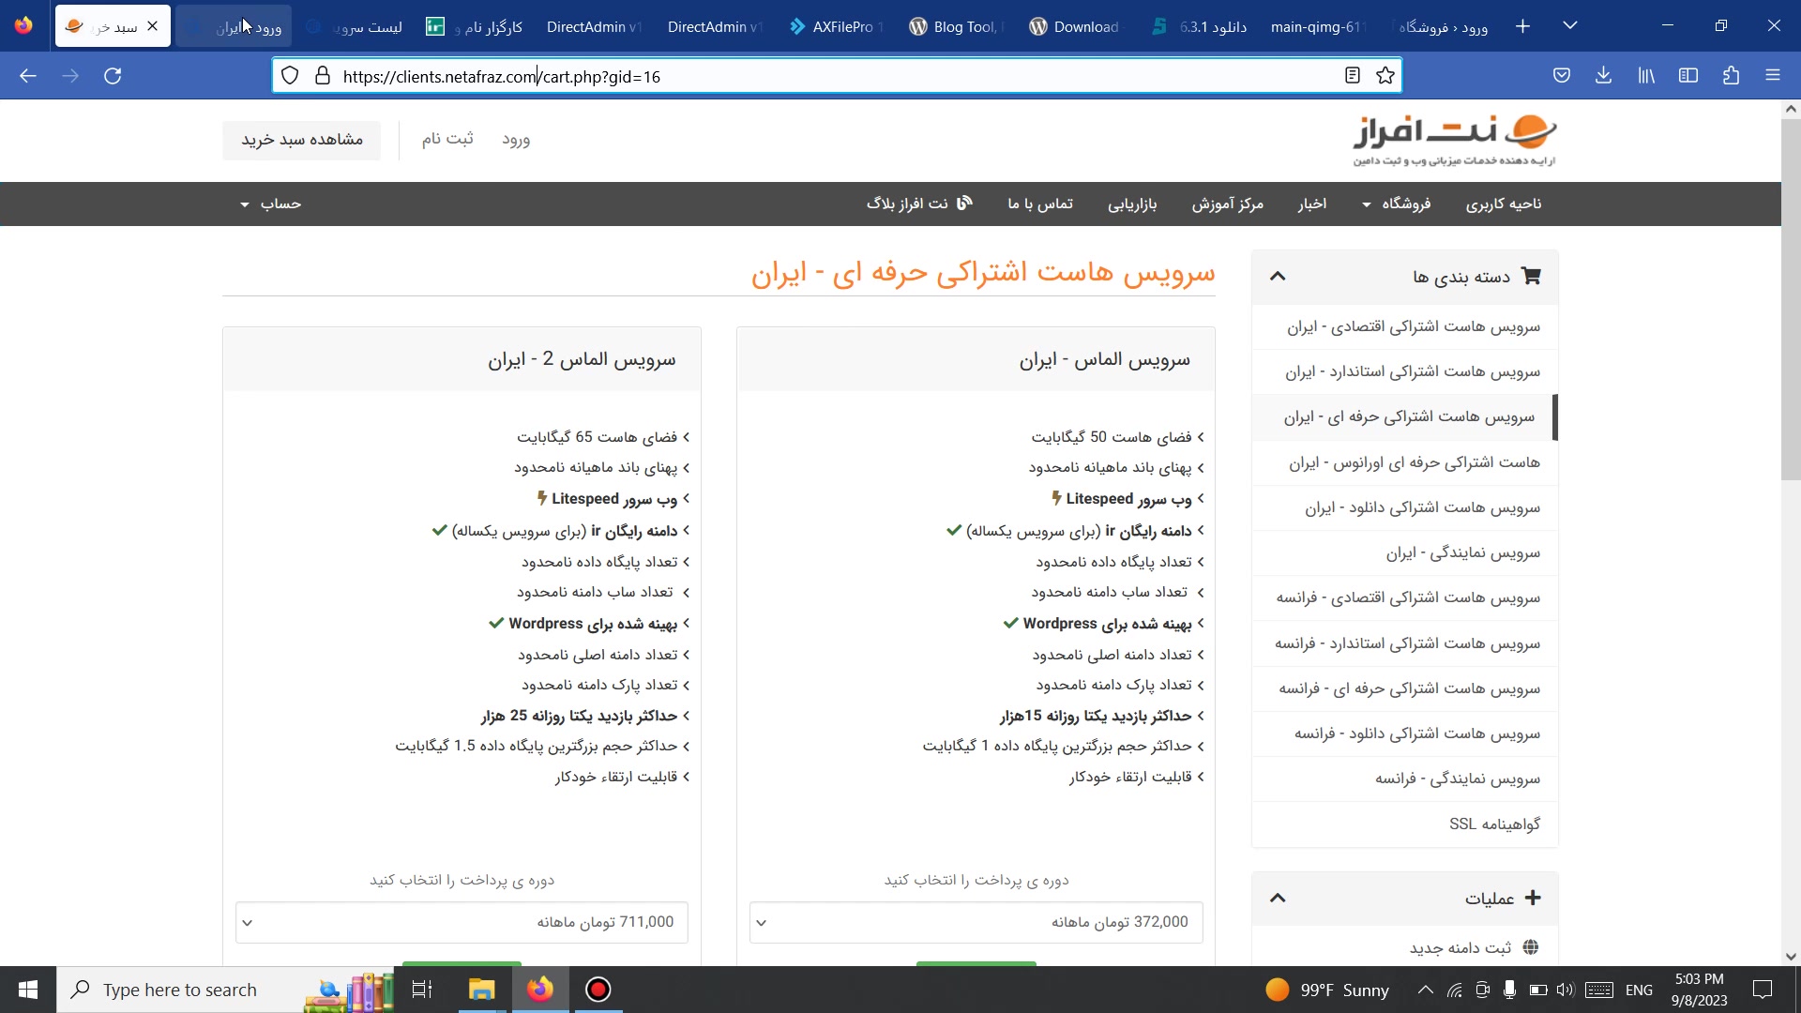This screenshot has width=1801, height=1013.
Task: Click the Firefox reload page icon
Action: coord(113,76)
